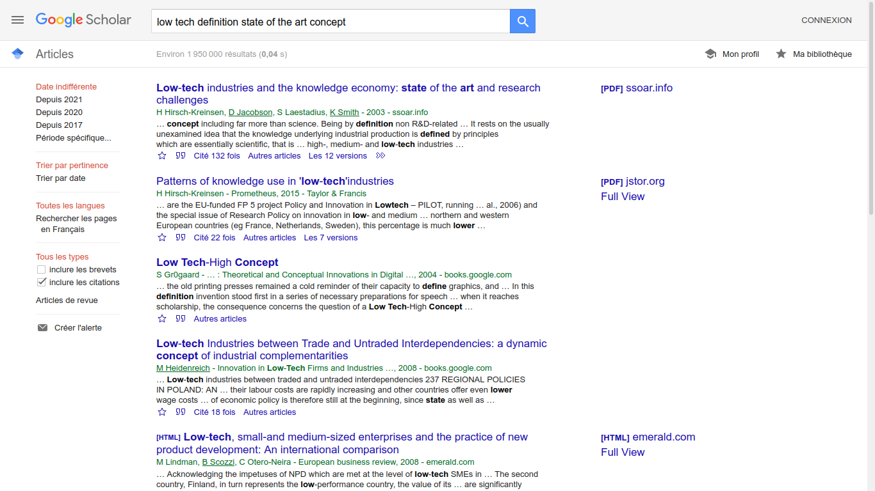Cite the Low Tech-High Concept result
This screenshot has height=491, width=875.
click(181, 318)
